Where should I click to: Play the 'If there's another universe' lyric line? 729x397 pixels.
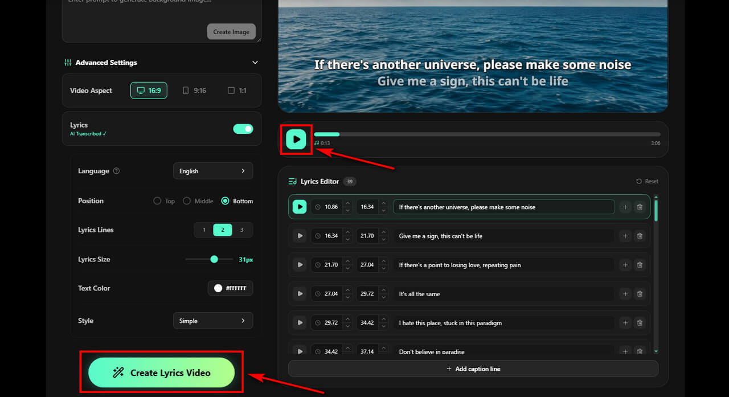(x=300, y=207)
